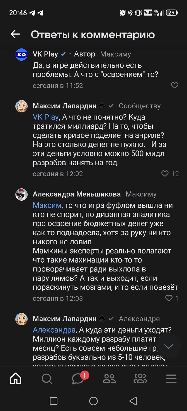This screenshot has width=187, height=411.
Task: Open VK Play author profile name
Action: tap(45, 54)
